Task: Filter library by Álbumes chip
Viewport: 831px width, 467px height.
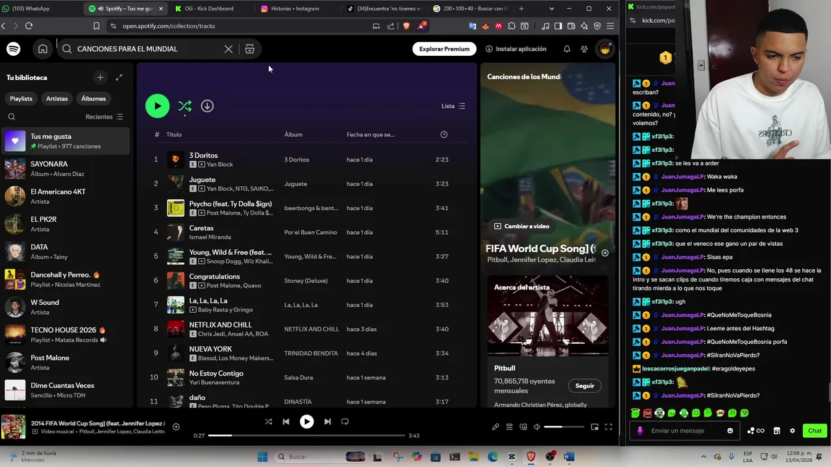Action: click(93, 99)
